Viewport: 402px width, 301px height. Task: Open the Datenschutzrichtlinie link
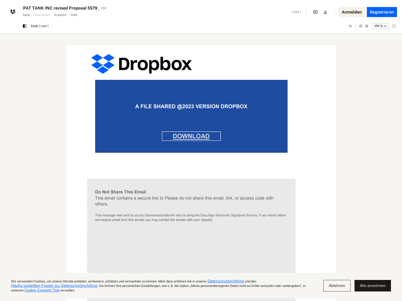226,281
